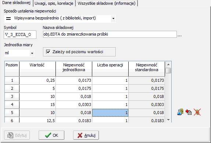Screen dimensions: 211x143
Task: Click Wartość cell 10 in row 5
Action: pyautogui.click(x=37, y=113)
